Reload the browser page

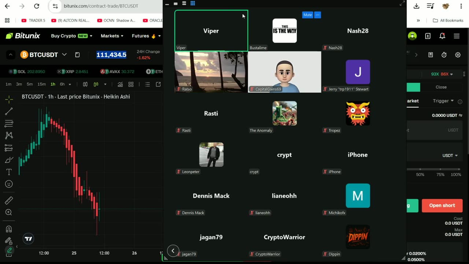37,6
